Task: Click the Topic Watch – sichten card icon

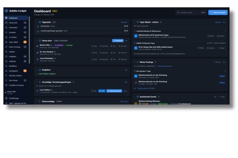Action: pos(138,22)
